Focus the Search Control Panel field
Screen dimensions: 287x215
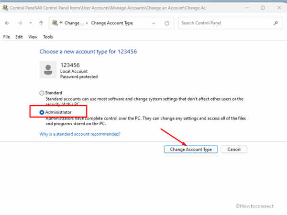coord(225,23)
